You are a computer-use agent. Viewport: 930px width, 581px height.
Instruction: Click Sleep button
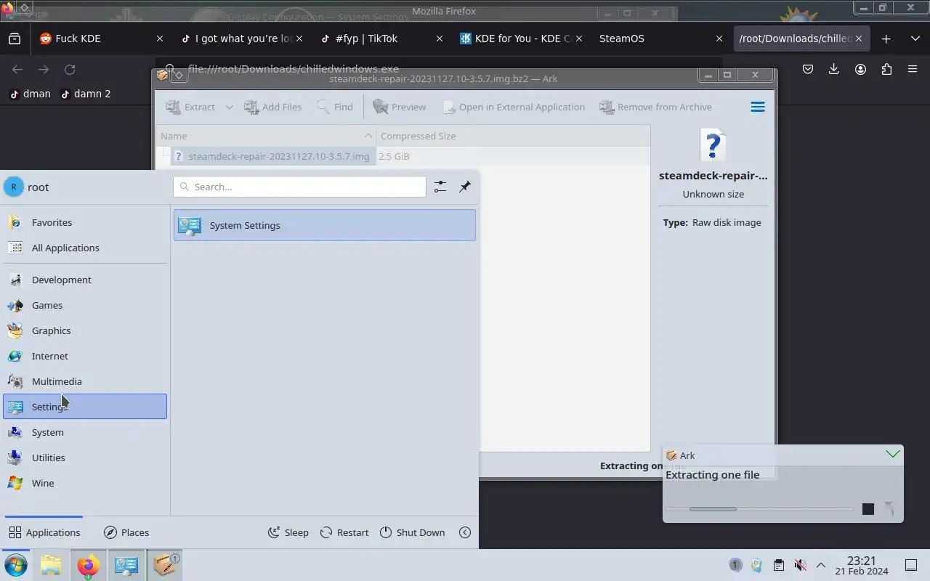click(288, 532)
